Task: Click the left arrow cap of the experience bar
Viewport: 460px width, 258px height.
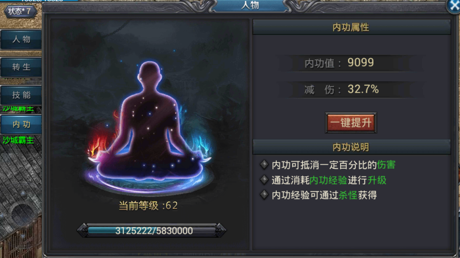Action: pos(83,230)
